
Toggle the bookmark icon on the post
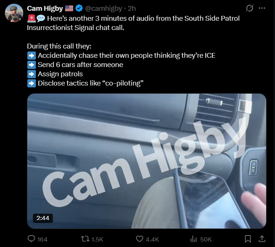tap(248, 239)
